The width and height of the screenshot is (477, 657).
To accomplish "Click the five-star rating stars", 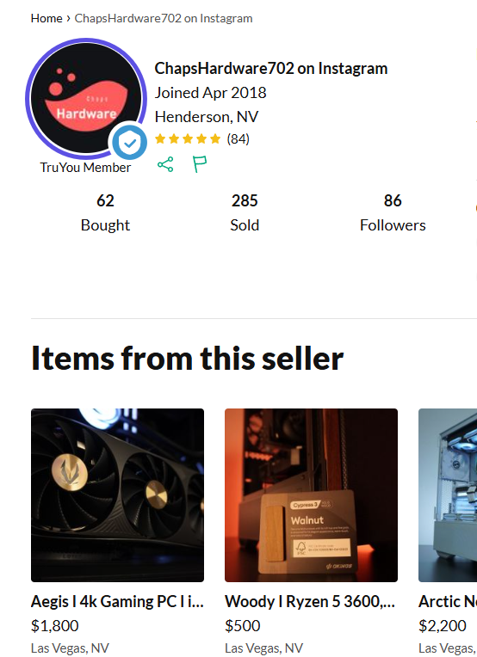I will coord(188,139).
